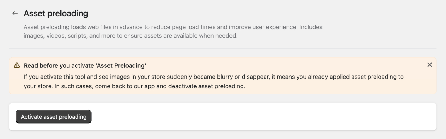Click the back arrow beside Asset preloading
The height and width of the screenshot is (139, 446).
pyautogui.click(x=15, y=13)
